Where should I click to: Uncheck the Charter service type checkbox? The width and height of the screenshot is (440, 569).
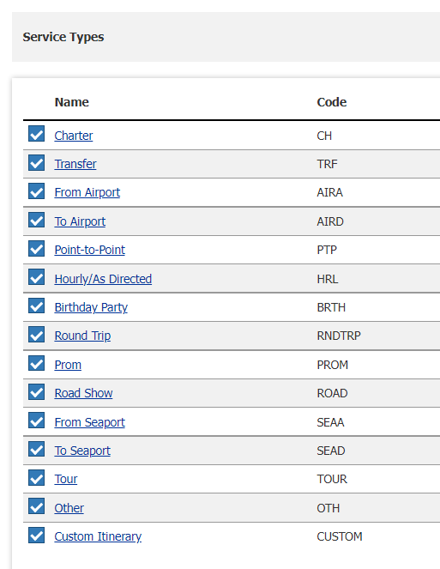[36, 134]
